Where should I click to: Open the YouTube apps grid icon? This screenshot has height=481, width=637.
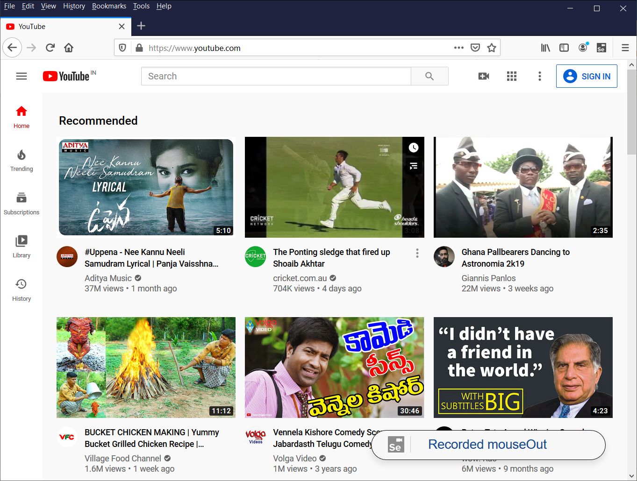click(x=512, y=76)
